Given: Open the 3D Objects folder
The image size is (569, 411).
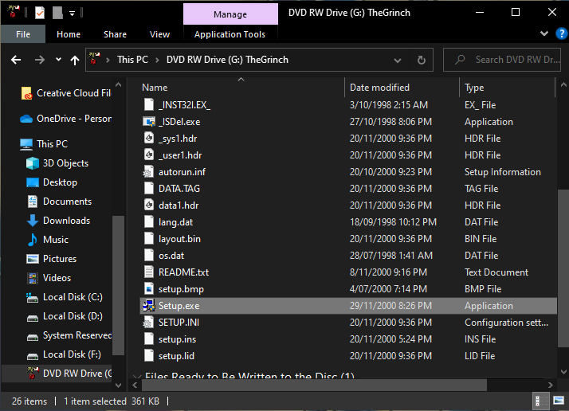Looking at the screenshot, I should 57,163.
